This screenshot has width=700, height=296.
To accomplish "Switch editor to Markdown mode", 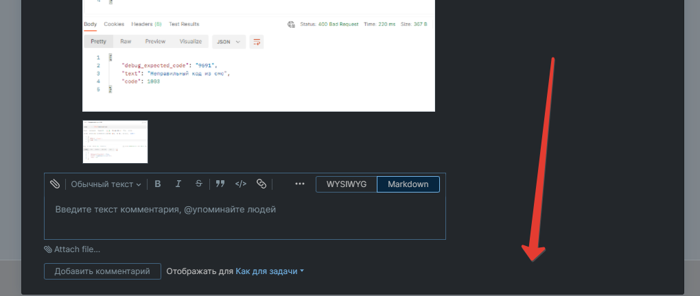I will click(408, 184).
